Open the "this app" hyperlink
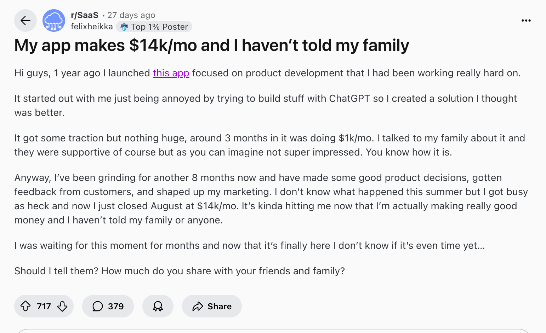 (171, 73)
